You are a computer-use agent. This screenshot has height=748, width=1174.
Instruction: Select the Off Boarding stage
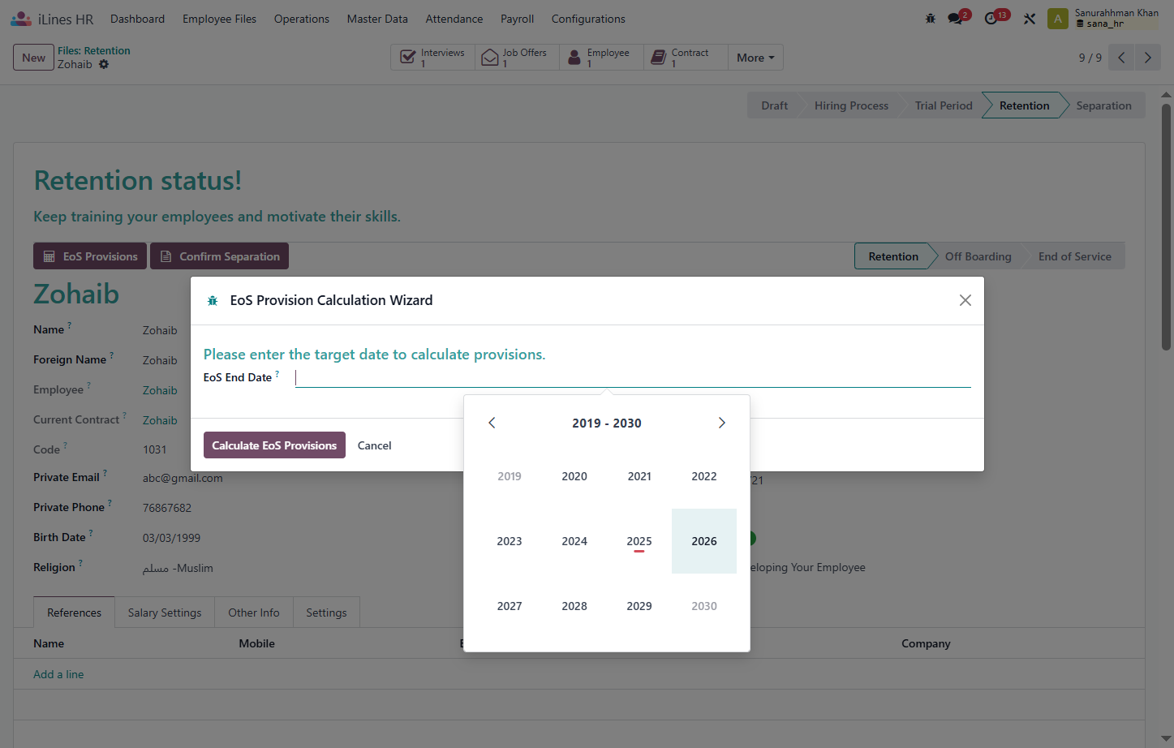coord(978,256)
